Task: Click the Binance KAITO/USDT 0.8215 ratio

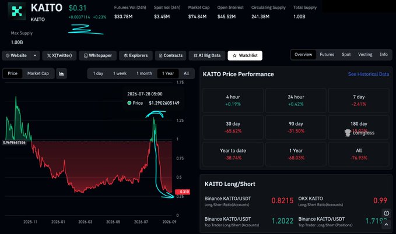Action: (x=282, y=201)
